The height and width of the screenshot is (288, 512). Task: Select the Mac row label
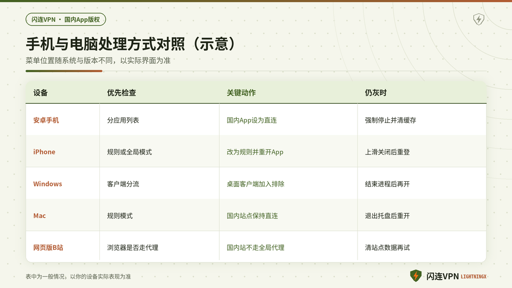point(40,216)
